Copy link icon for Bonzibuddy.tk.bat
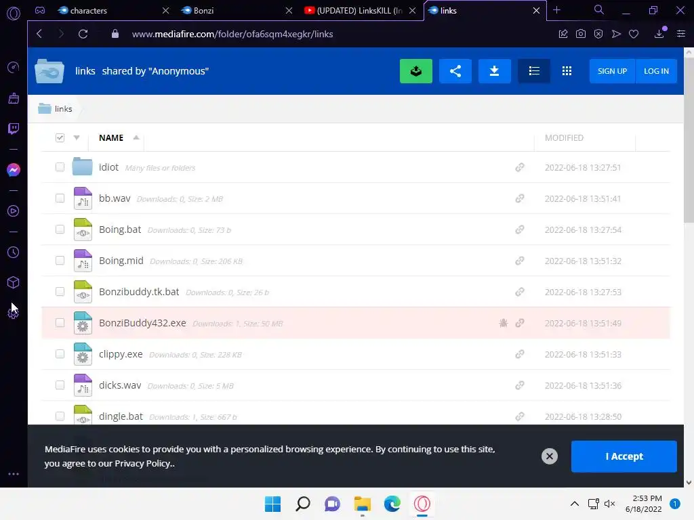 520,292
